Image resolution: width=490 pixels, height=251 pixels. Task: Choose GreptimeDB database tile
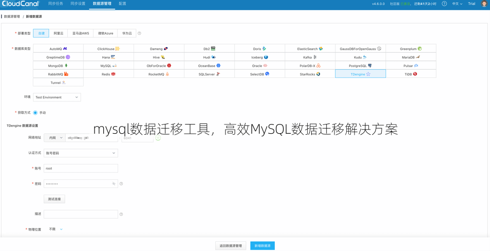[58, 57]
